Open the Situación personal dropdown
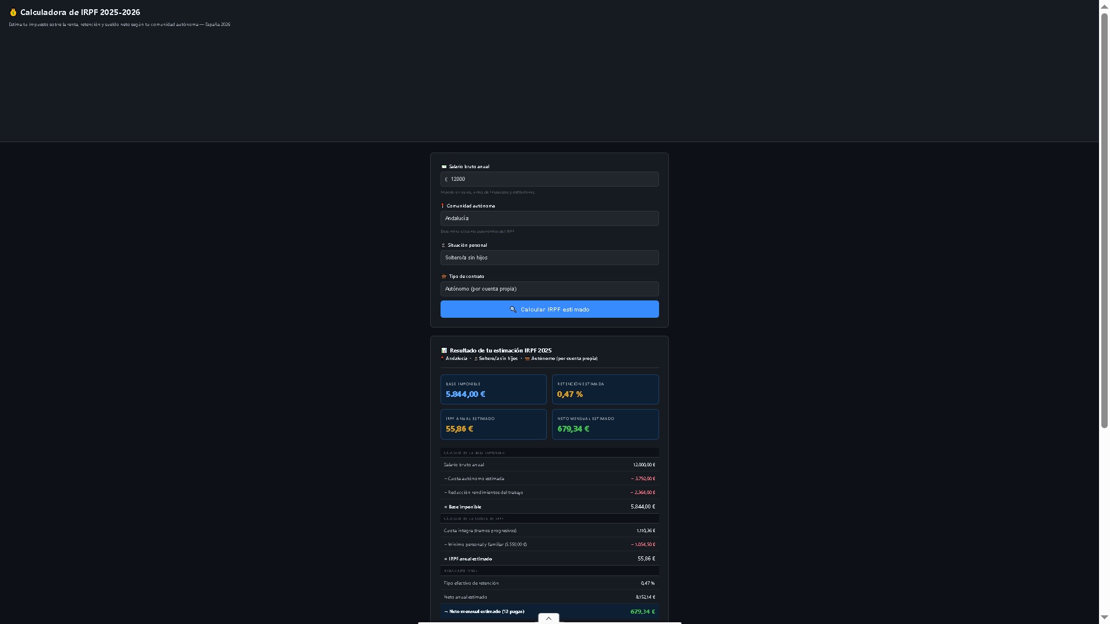 coord(549,258)
